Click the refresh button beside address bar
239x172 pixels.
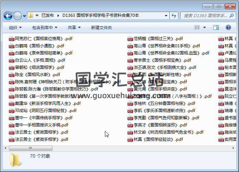click(174, 15)
